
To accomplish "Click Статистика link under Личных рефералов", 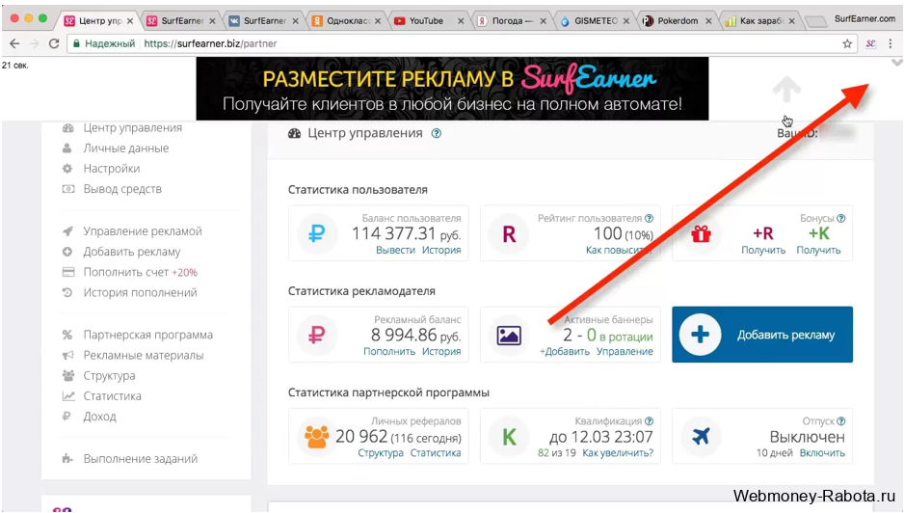I will tap(436, 453).
